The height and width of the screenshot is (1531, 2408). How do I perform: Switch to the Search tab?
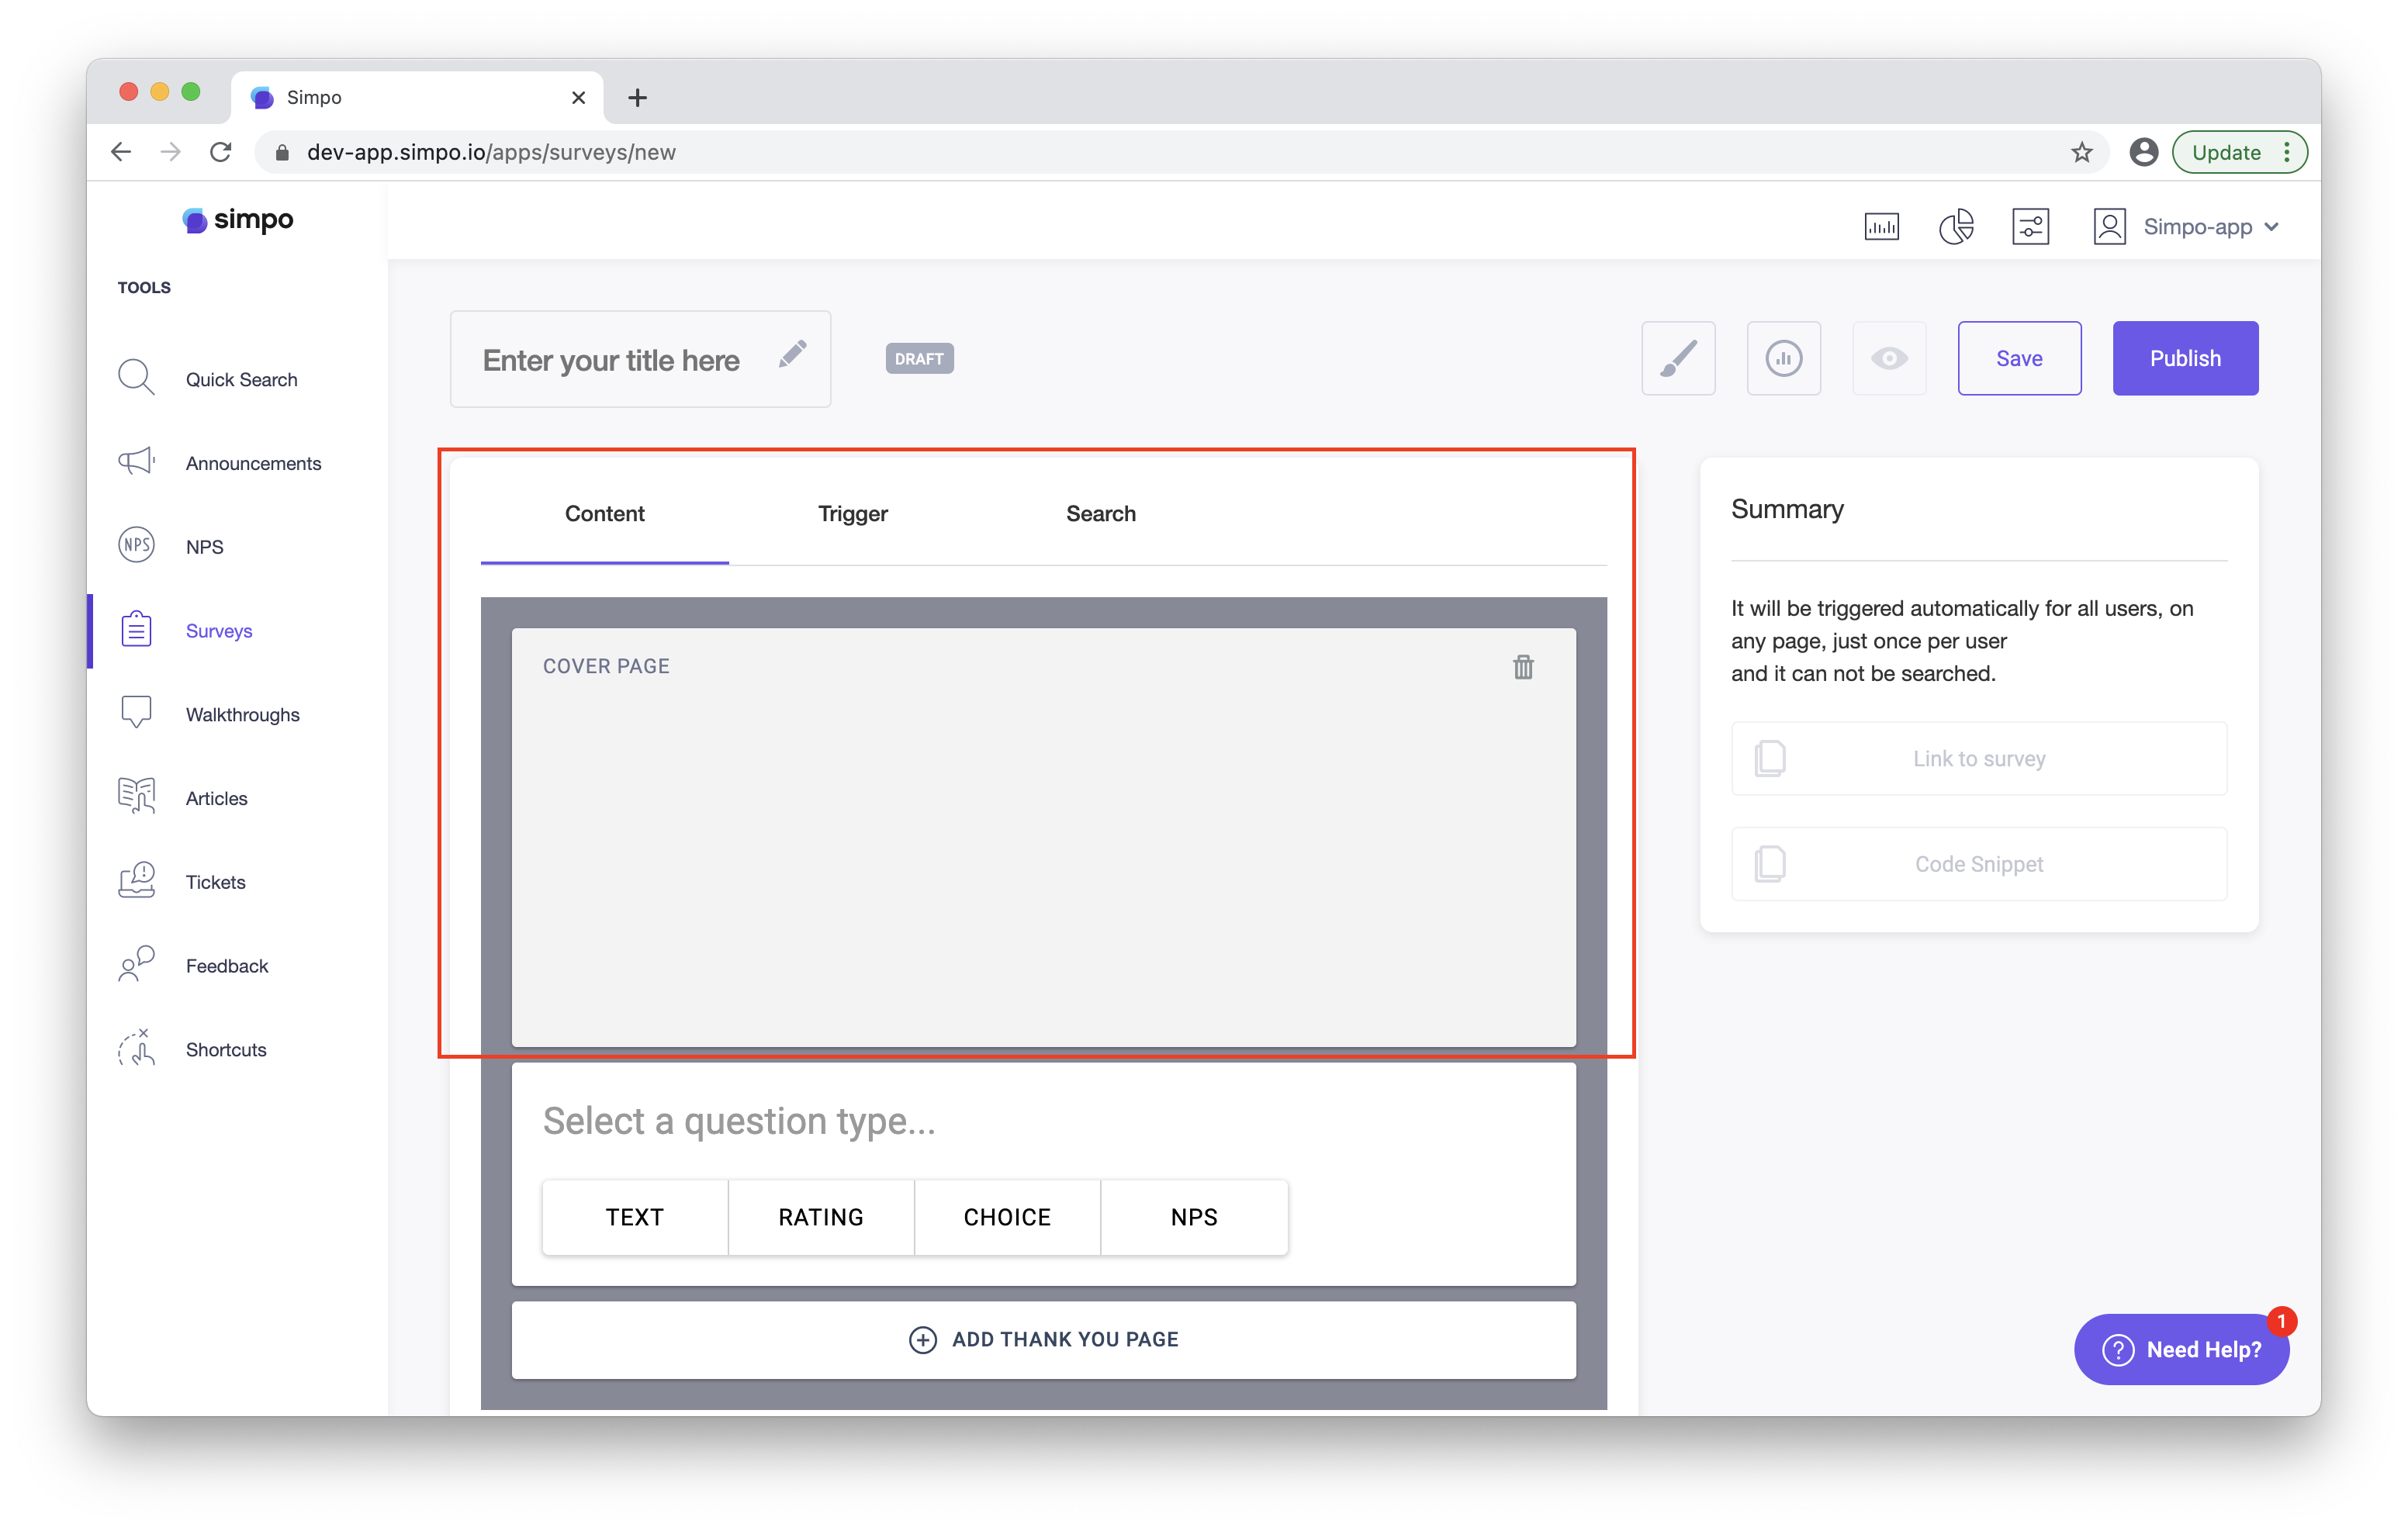click(x=1100, y=513)
